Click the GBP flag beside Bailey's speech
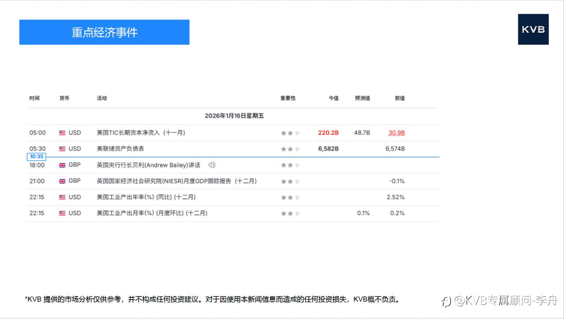The height and width of the screenshot is (319, 564). 62,165
